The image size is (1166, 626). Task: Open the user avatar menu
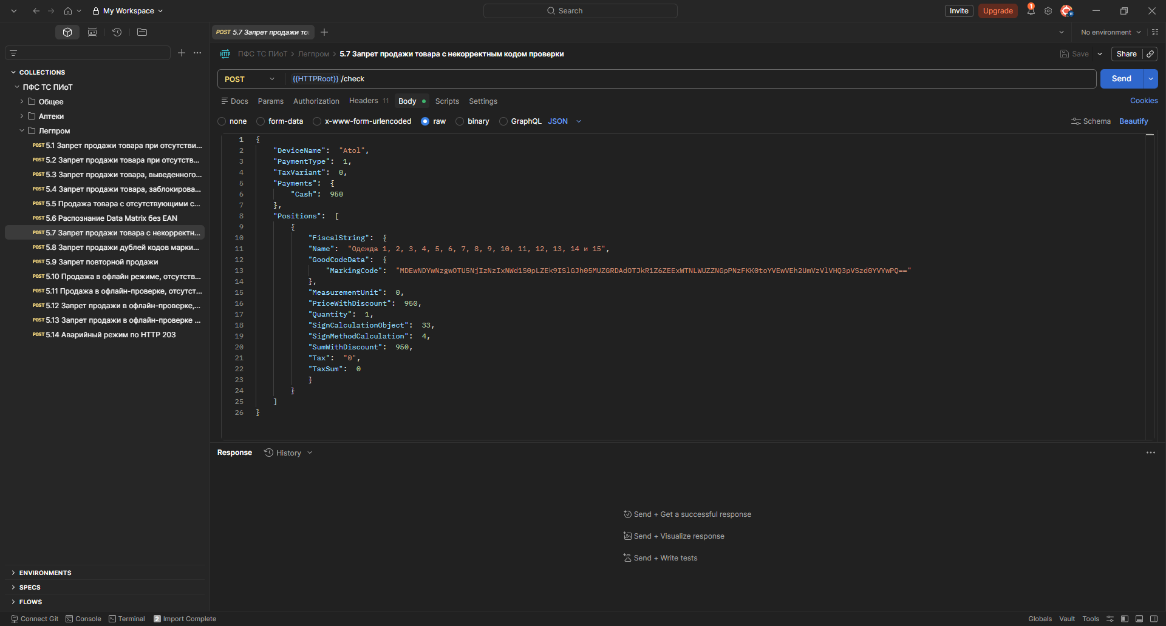tap(1066, 11)
